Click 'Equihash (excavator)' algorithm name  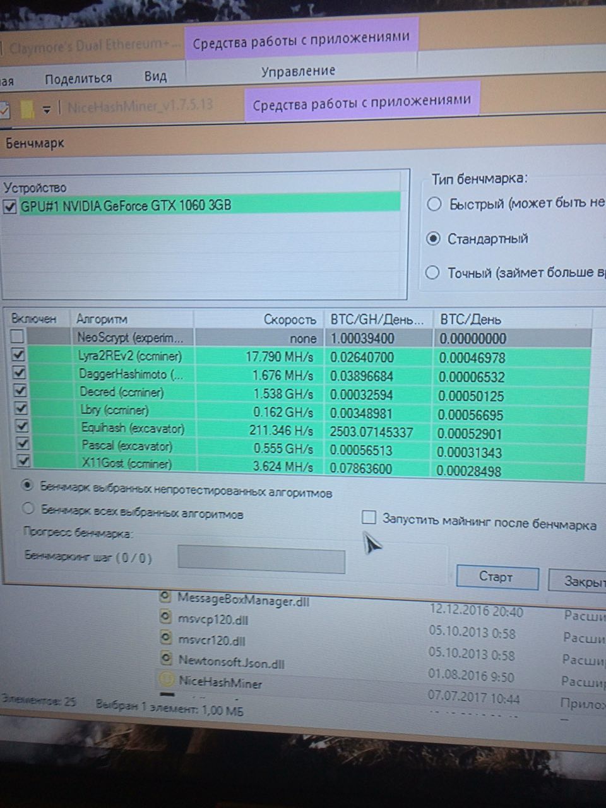[x=133, y=429]
